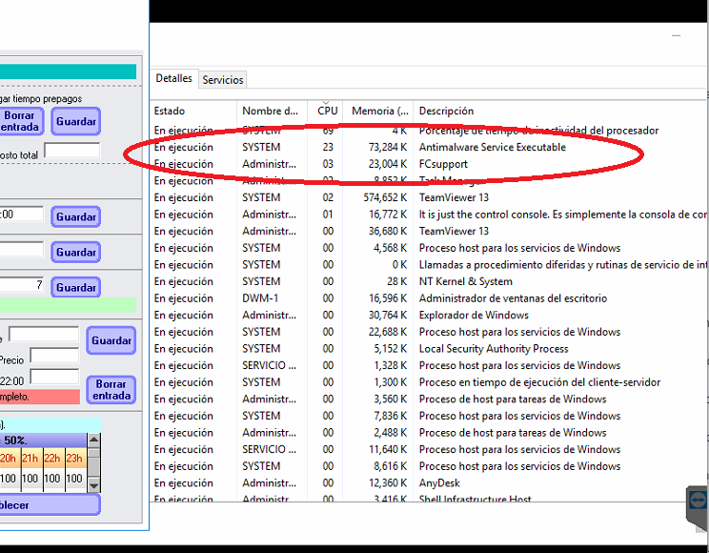Select Proceso host servicios row with 22,688 K
This screenshot has height=553, width=709.
429,332
